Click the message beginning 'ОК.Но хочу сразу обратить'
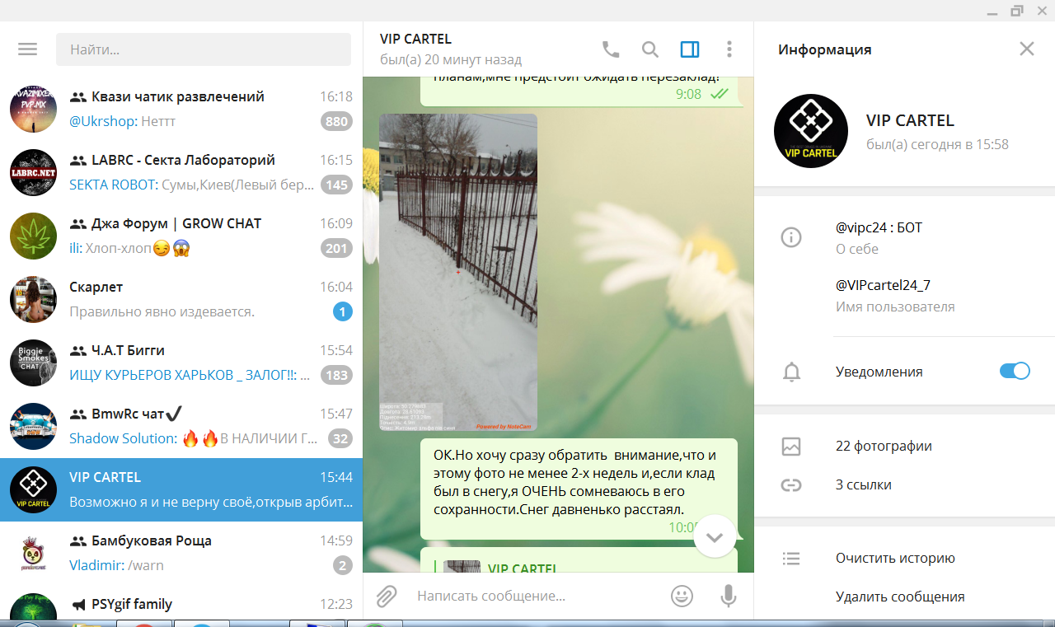Viewport: 1055px width, 627px height. tap(579, 489)
